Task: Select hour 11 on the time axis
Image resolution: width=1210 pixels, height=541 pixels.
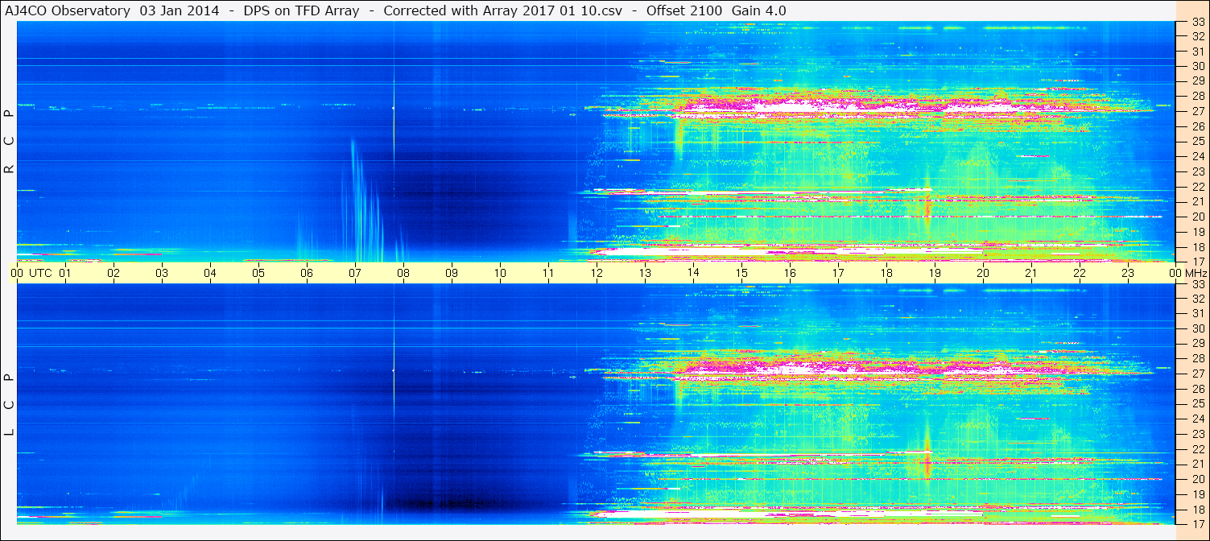Action: point(548,273)
